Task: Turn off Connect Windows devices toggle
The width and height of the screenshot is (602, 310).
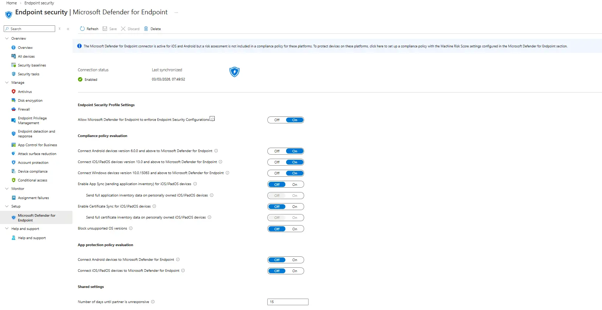Action: click(277, 173)
